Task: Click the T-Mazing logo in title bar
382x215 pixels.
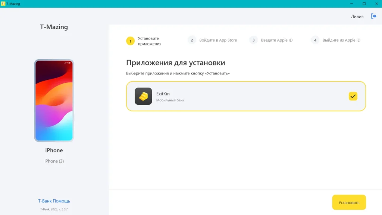Action: [3, 3]
